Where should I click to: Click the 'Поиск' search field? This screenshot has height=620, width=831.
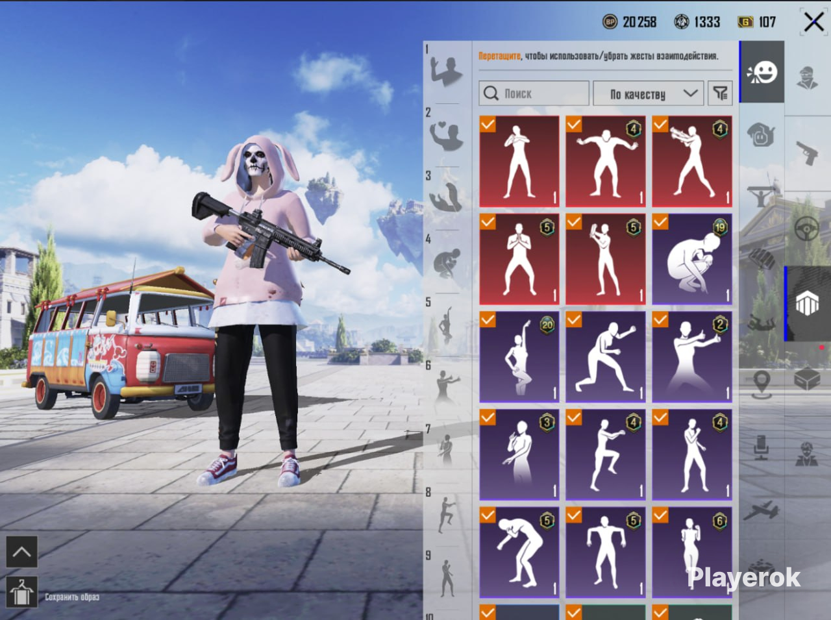coord(534,93)
